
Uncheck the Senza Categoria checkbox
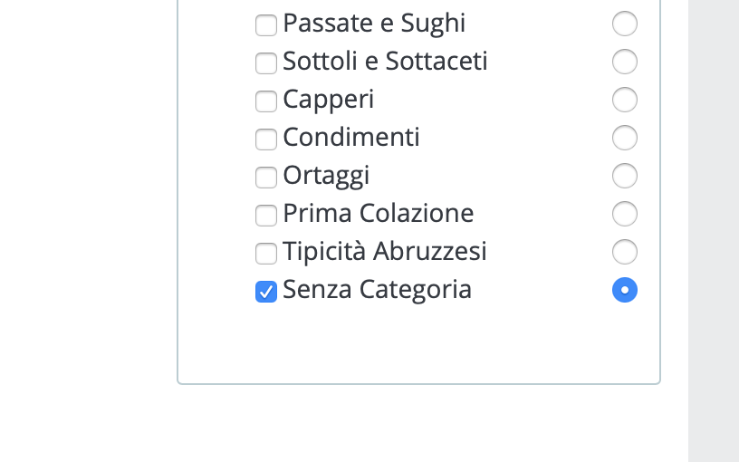coord(265,292)
